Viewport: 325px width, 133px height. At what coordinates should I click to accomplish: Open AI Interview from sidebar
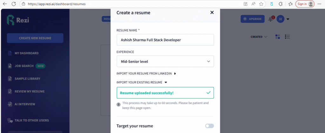coord(25,104)
